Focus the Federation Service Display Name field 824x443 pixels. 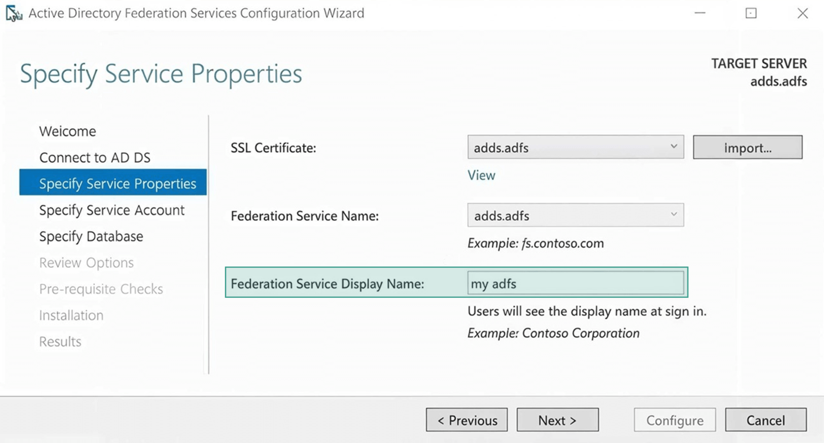pos(575,284)
